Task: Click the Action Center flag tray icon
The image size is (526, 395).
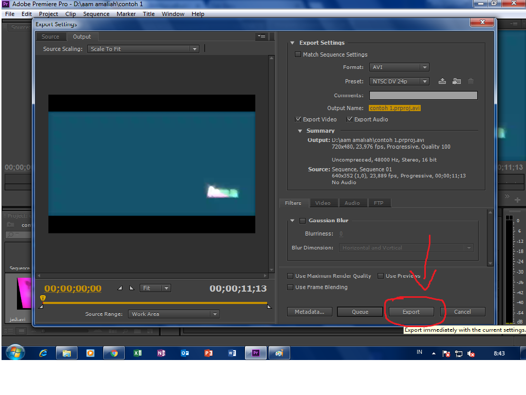Action: (446, 354)
